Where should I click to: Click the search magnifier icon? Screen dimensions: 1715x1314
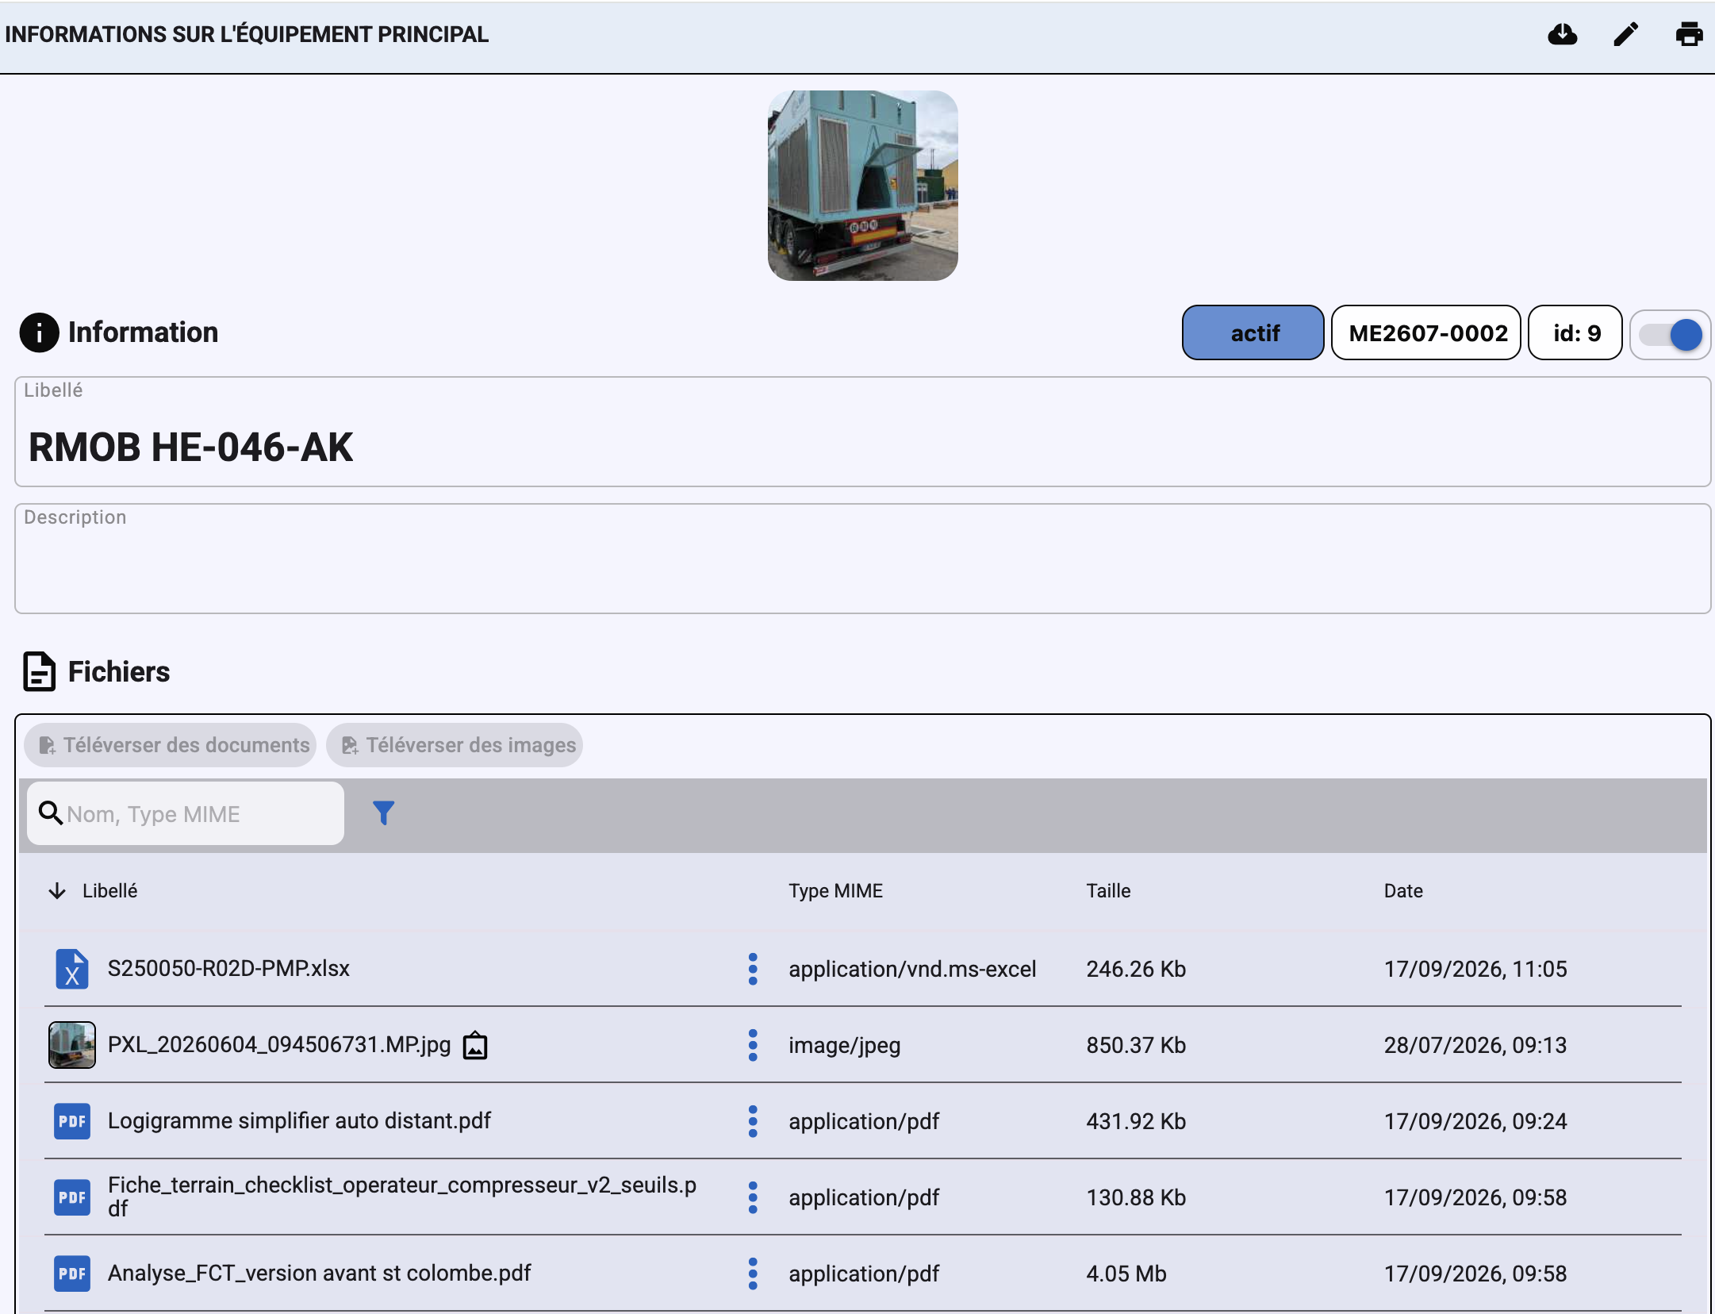pyautogui.click(x=51, y=813)
